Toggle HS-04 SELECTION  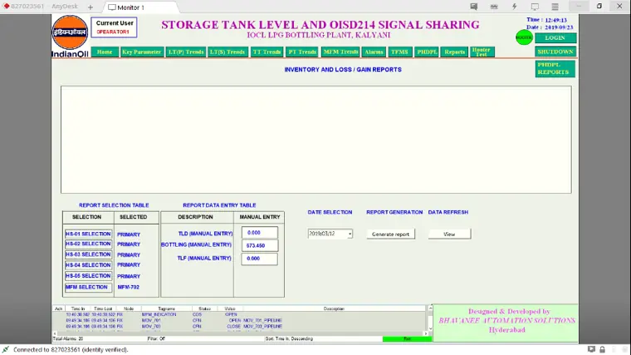88,264
